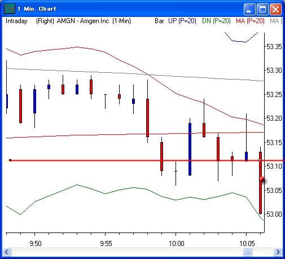Click the 53.00 price axis label

[274, 214]
